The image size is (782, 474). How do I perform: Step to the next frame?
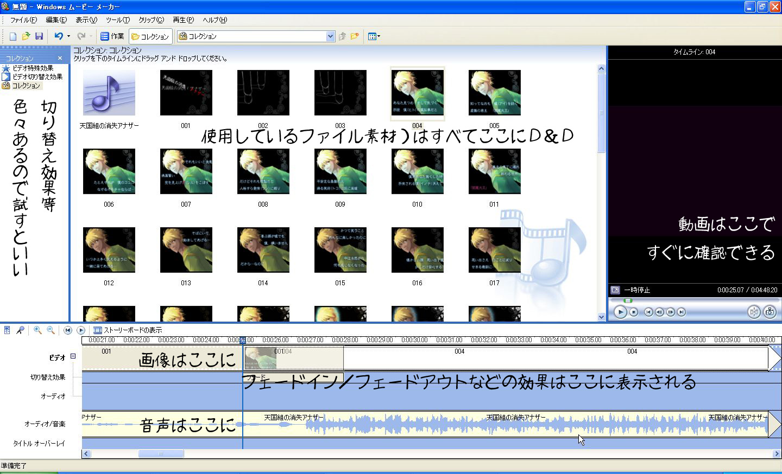[671, 312]
